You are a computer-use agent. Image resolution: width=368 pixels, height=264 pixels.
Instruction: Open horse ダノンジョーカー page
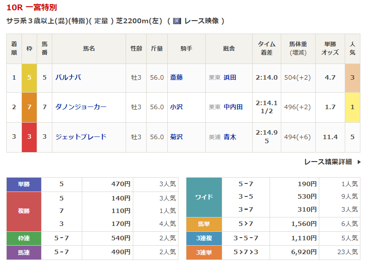pos(80,107)
